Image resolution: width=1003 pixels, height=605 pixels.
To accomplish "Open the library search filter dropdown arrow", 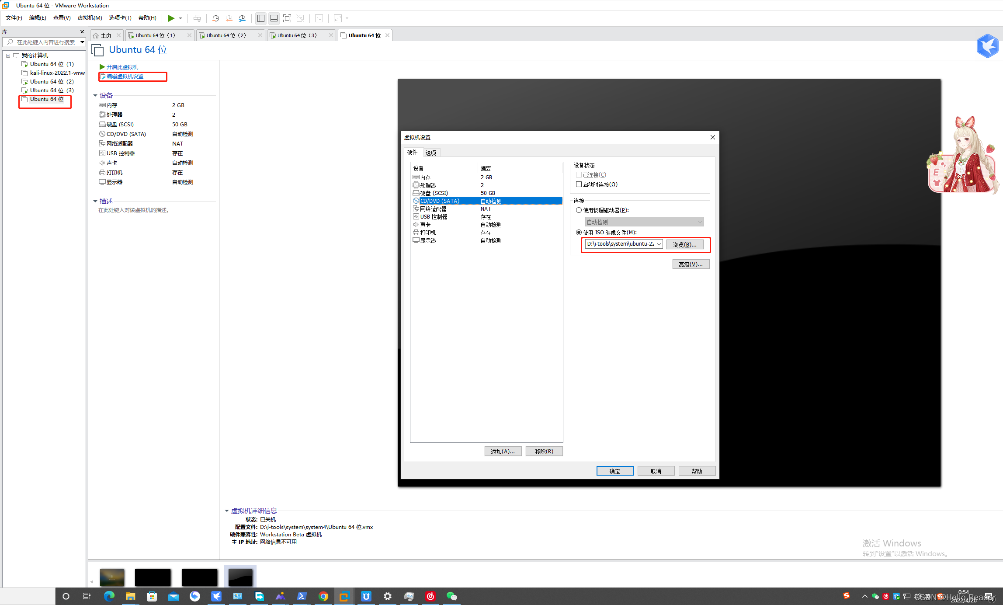I will (x=82, y=42).
